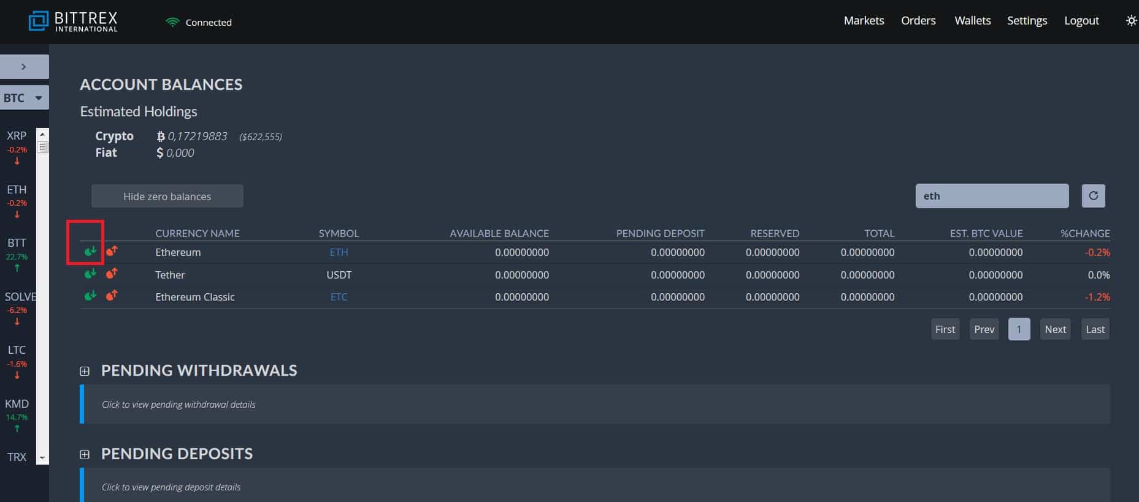This screenshot has width=1139, height=502.
Task: Click the -0.2% change in Ethereum row
Action: coord(1097,252)
